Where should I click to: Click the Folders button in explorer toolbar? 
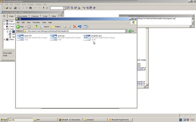click(x=56, y=27)
